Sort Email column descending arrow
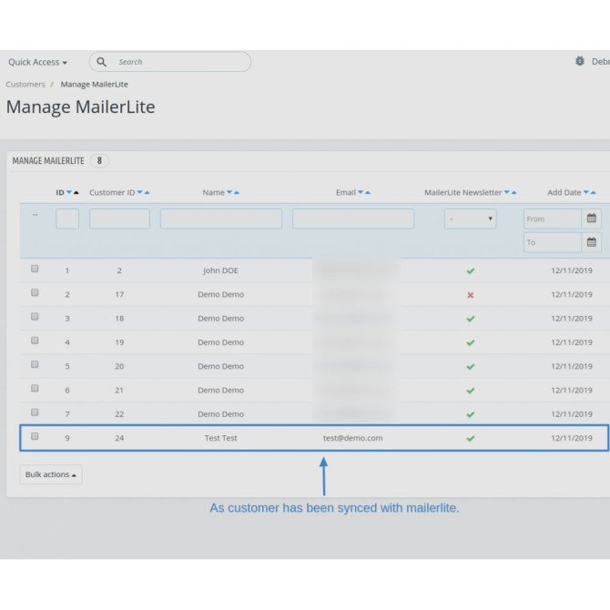 pyautogui.click(x=361, y=193)
